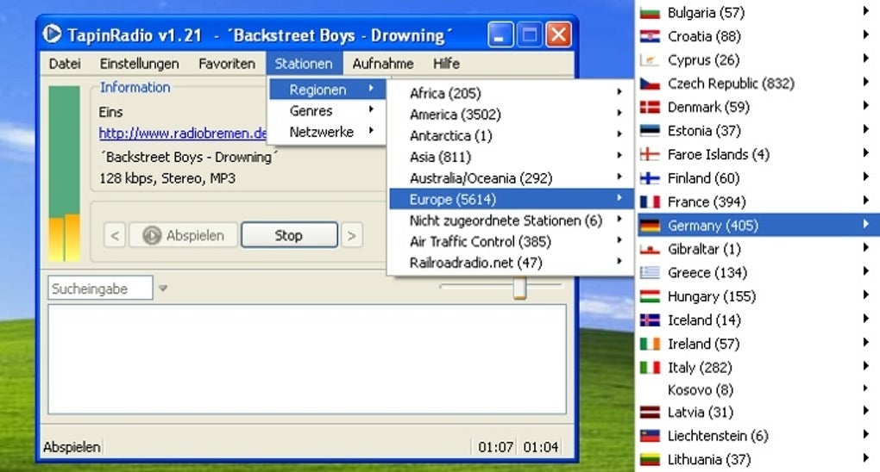This screenshot has height=472, width=880.
Task: Click the 01:04 time in status bar
Action: tap(540, 447)
